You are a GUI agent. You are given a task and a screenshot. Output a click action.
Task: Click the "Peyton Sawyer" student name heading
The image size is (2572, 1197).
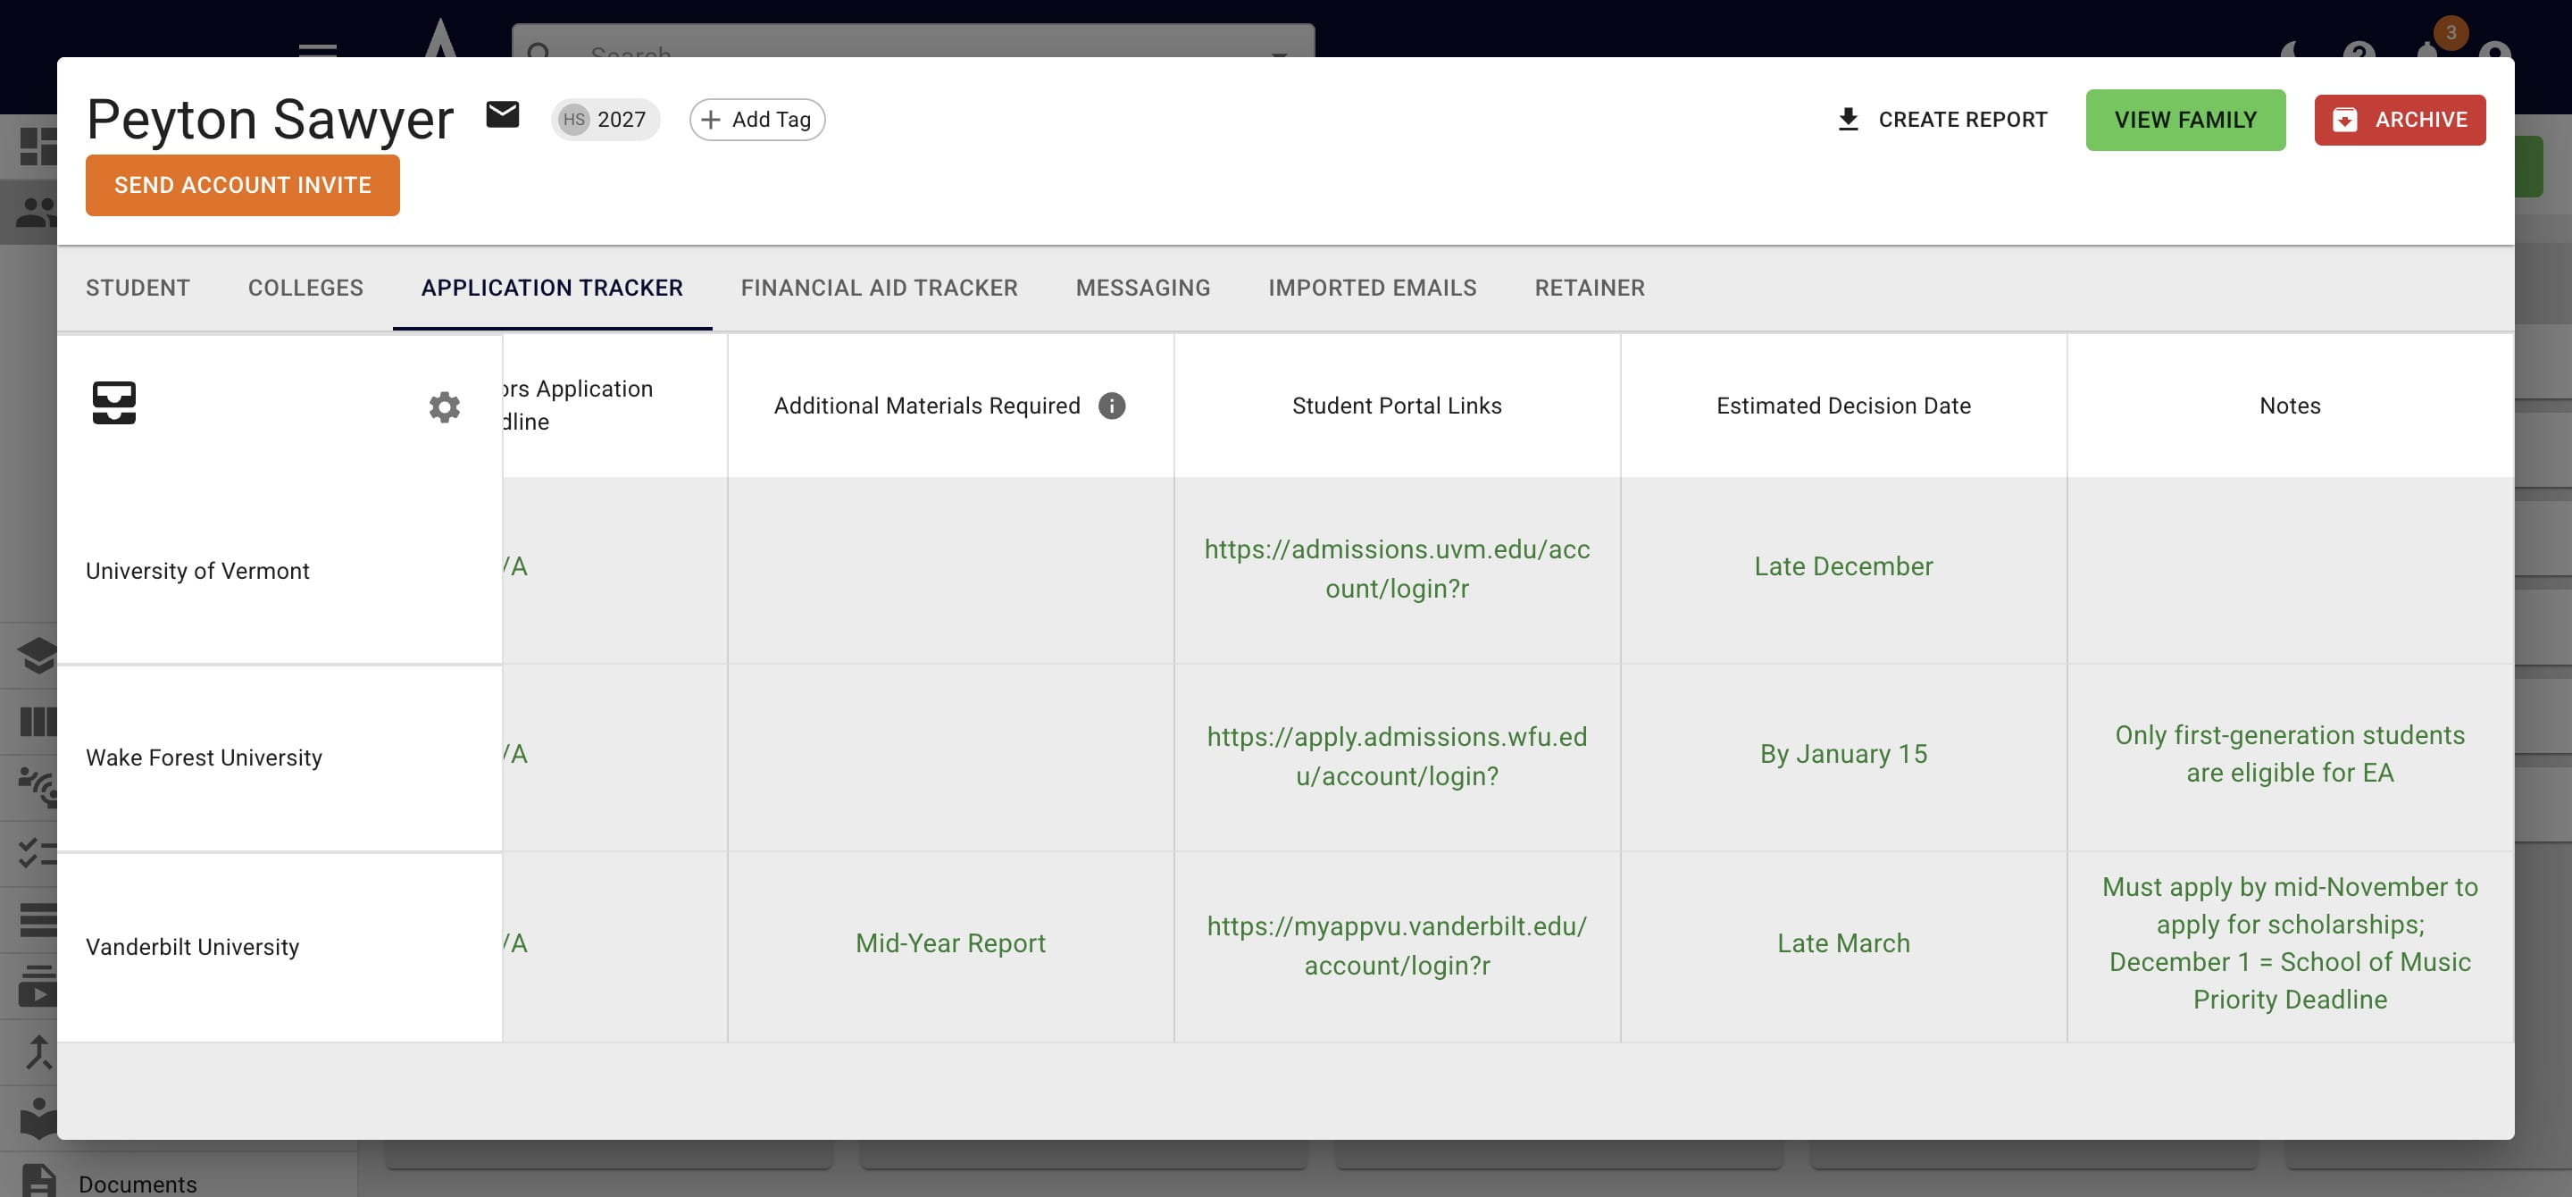270,120
